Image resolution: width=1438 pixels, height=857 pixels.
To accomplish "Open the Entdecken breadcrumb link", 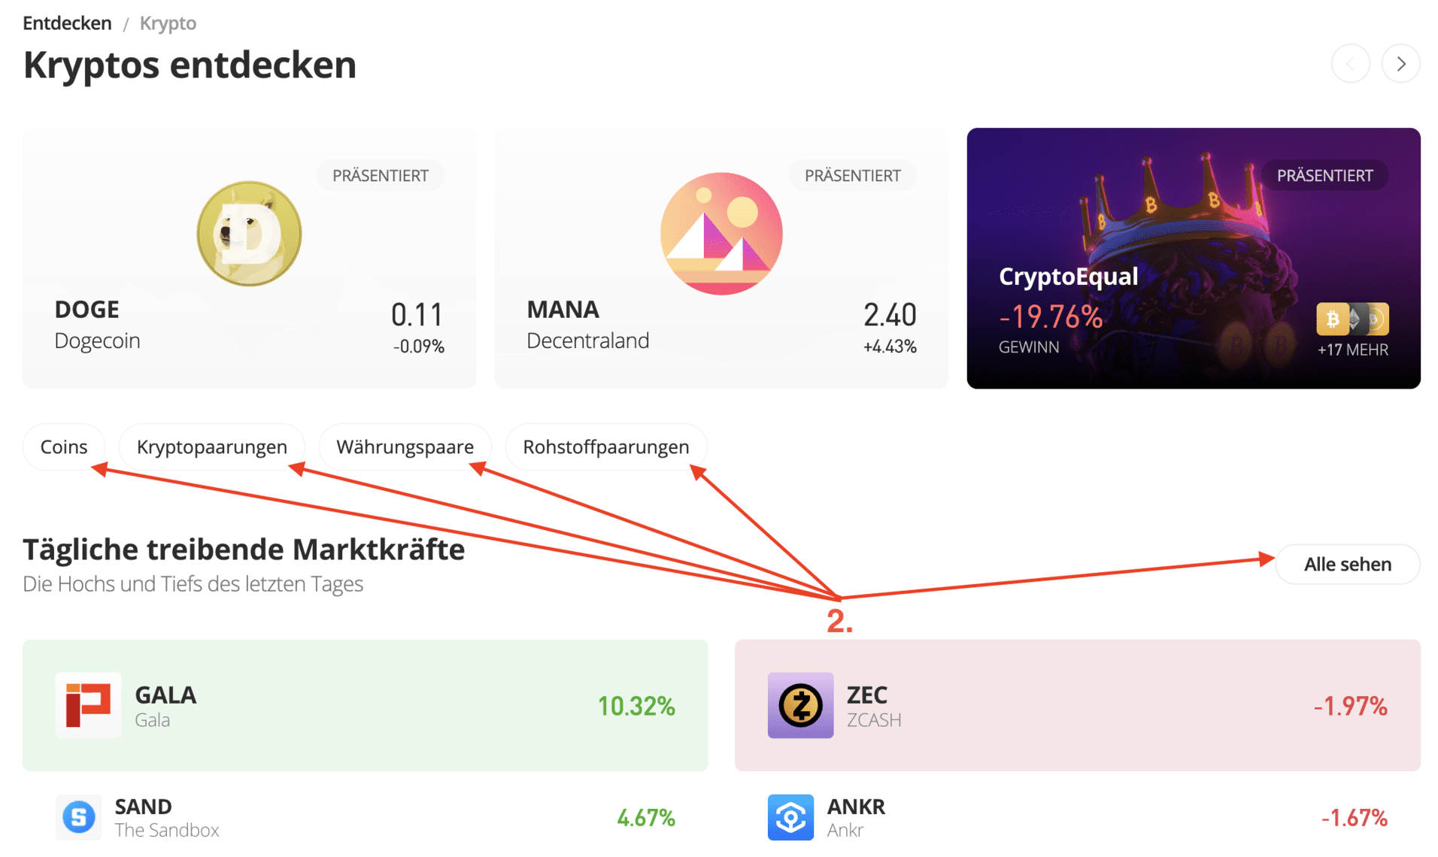I will [67, 23].
